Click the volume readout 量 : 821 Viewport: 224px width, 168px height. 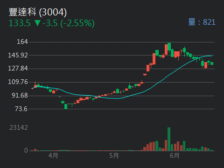202,22
